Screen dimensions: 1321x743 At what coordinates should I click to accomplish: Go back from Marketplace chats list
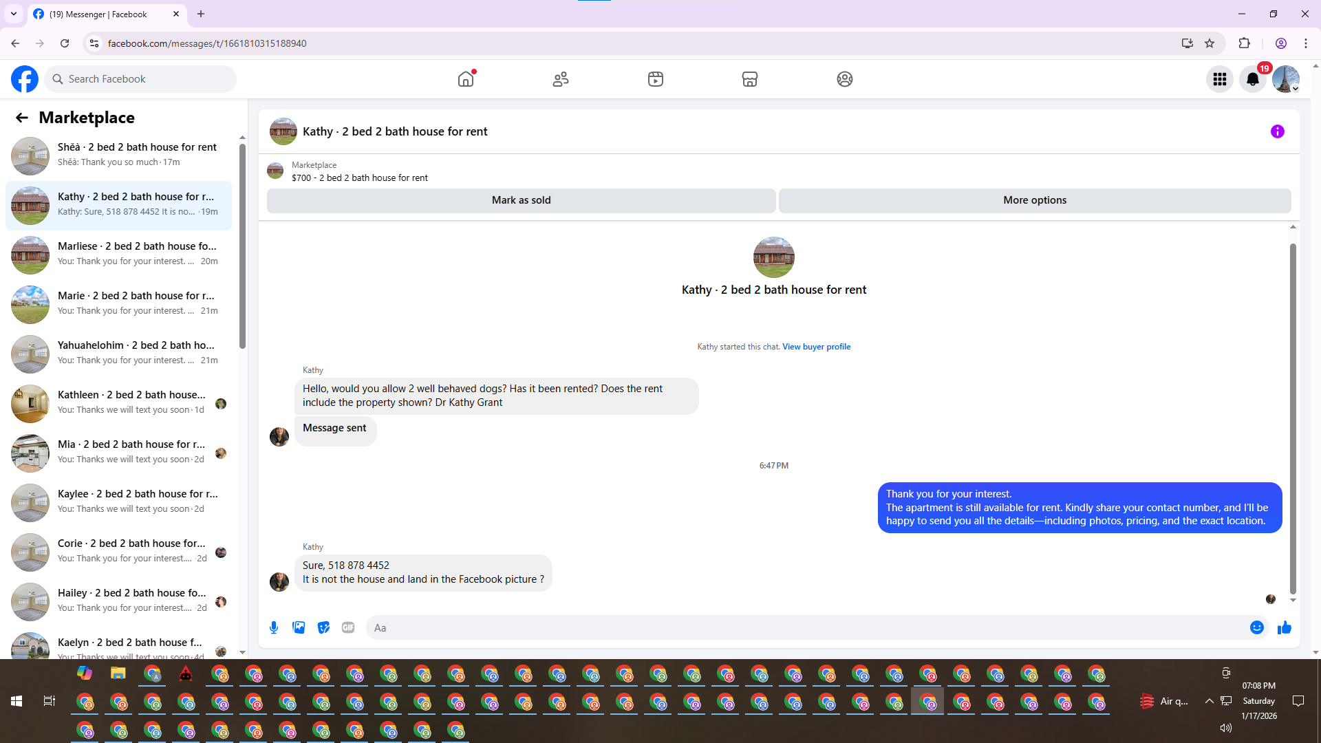click(x=22, y=118)
